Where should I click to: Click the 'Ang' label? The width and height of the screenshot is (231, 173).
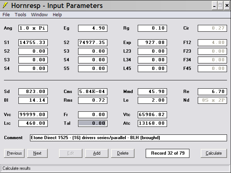(8, 28)
